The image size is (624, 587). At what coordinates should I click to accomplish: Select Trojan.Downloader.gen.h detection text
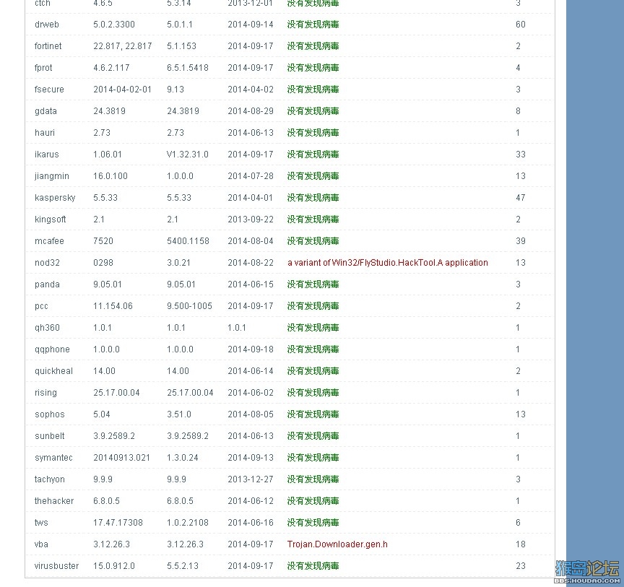(x=337, y=544)
